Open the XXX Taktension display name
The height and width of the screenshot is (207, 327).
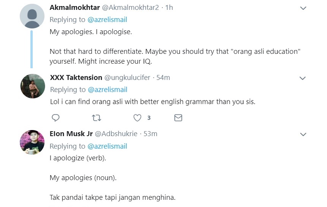[x=76, y=77]
